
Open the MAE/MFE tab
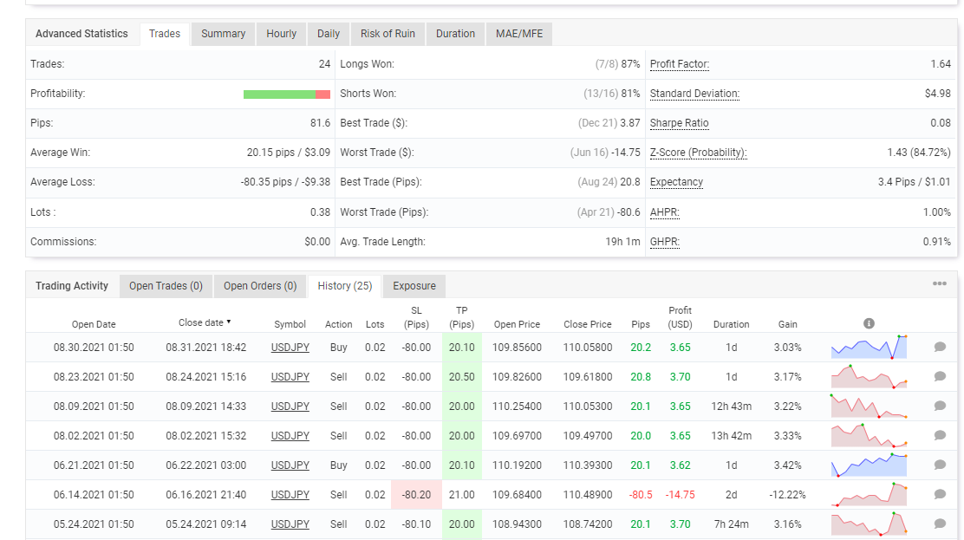point(519,34)
